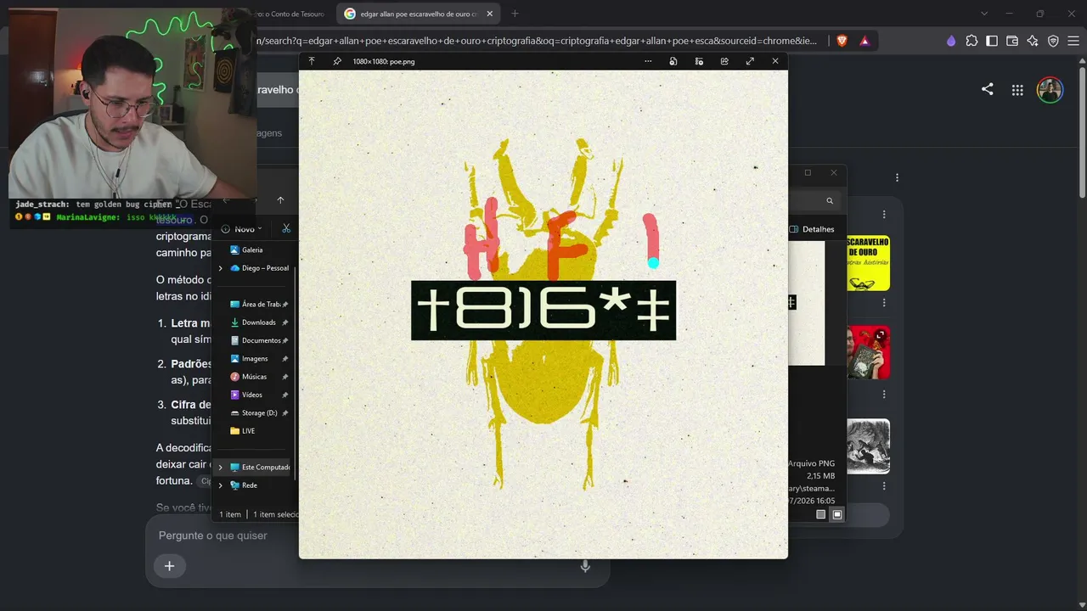Click the Brave Rewards triangle icon
The width and height of the screenshot is (1087, 611).
865,41
